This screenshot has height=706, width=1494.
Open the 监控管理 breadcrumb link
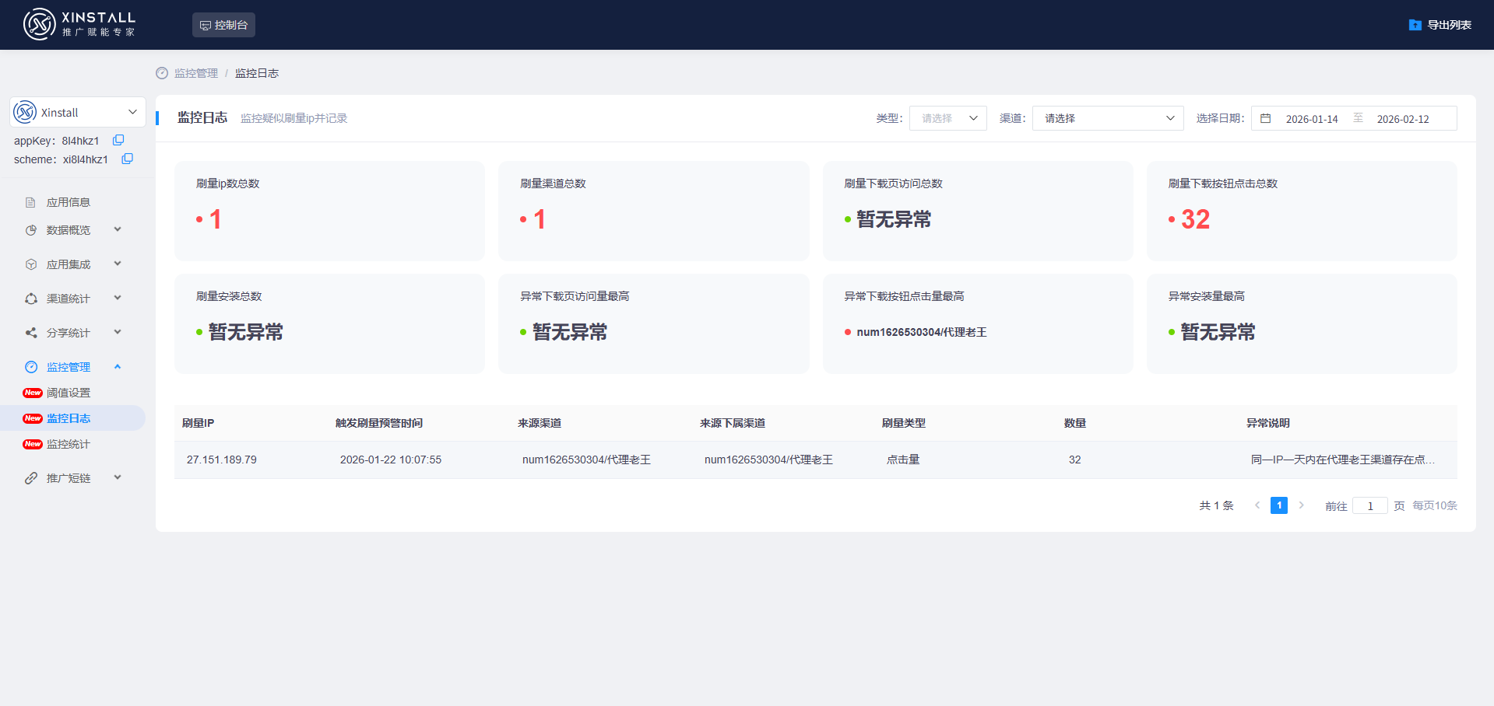coord(195,72)
